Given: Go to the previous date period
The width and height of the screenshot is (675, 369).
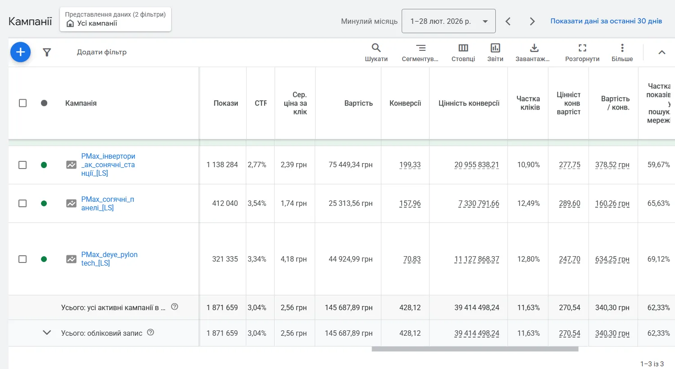Looking at the screenshot, I should (508, 21).
